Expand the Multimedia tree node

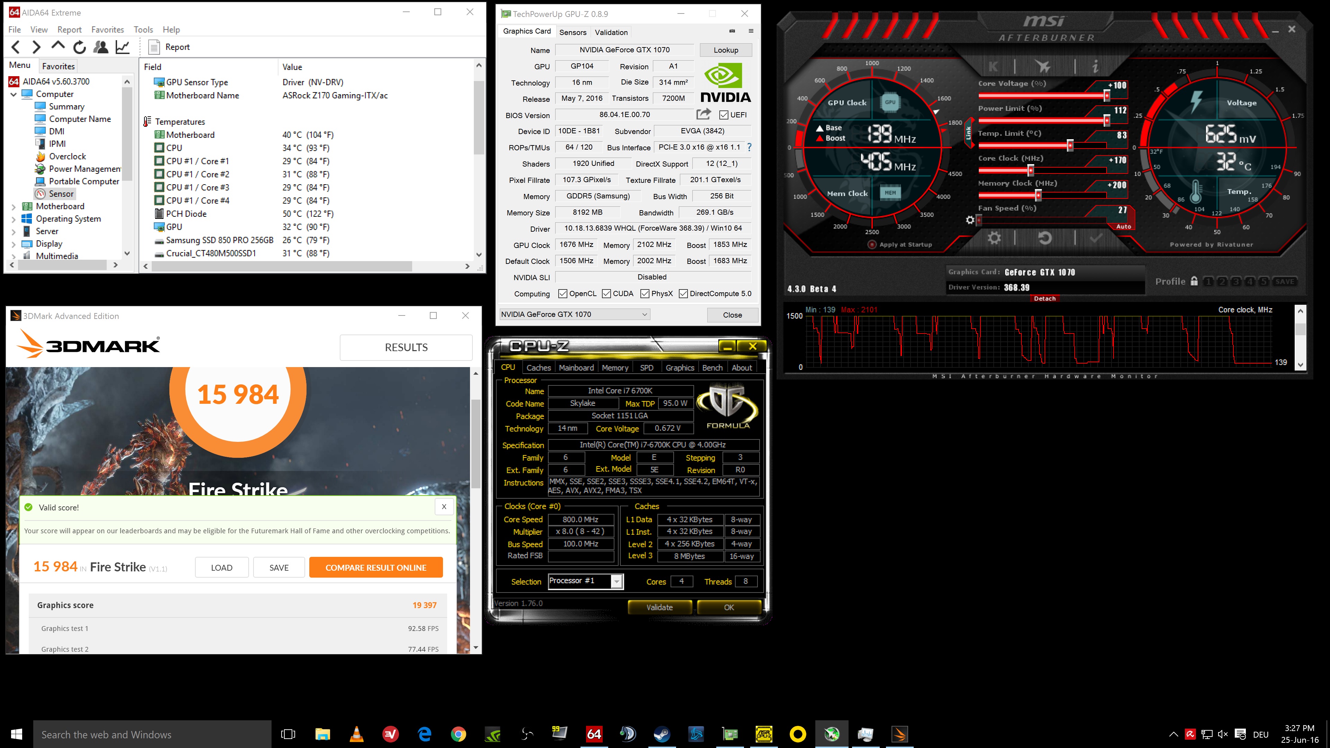[x=14, y=256]
